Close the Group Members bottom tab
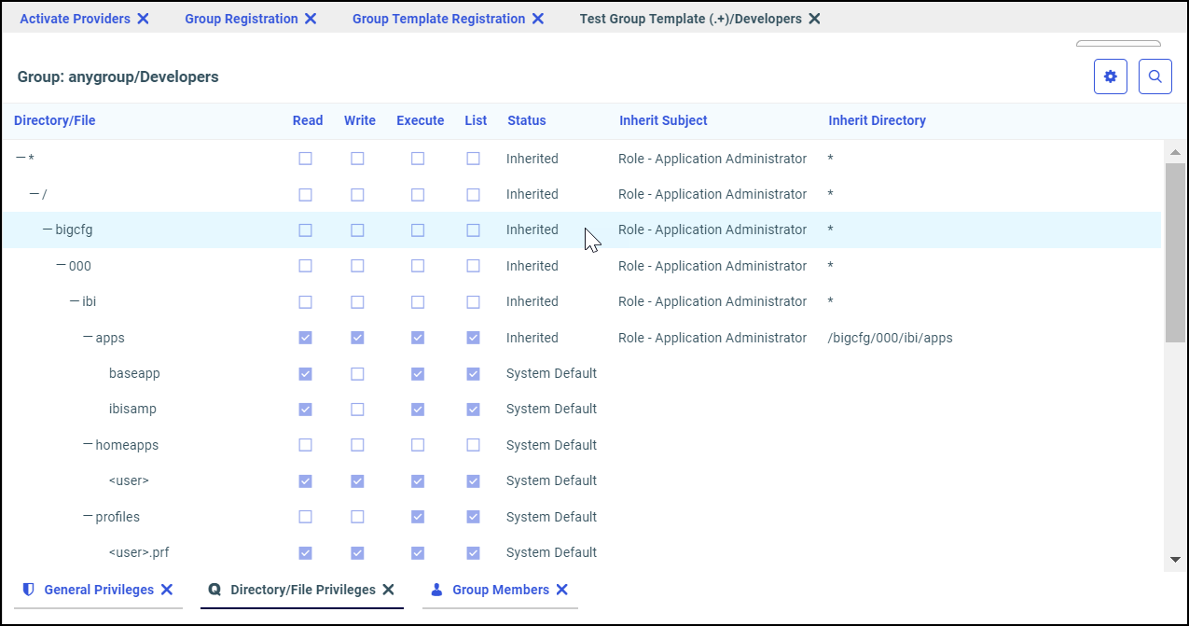 tap(561, 589)
